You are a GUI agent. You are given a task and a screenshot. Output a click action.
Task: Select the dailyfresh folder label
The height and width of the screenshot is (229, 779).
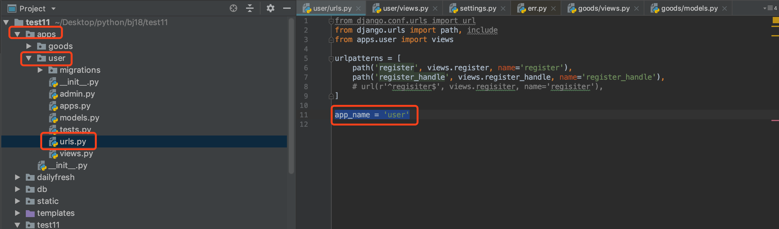tap(56, 177)
